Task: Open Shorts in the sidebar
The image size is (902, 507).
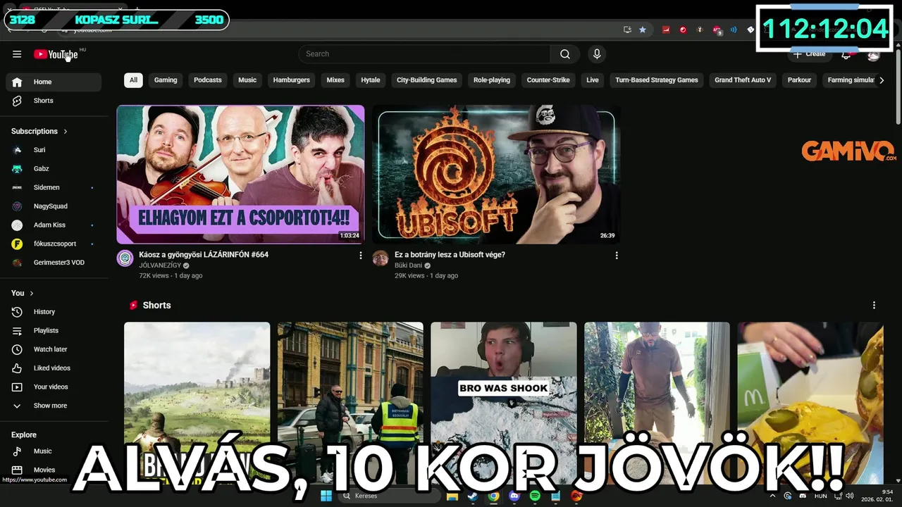Action: [54, 101]
